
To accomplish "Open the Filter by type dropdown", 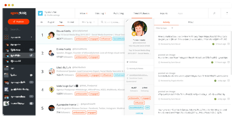I will [164, 28].
